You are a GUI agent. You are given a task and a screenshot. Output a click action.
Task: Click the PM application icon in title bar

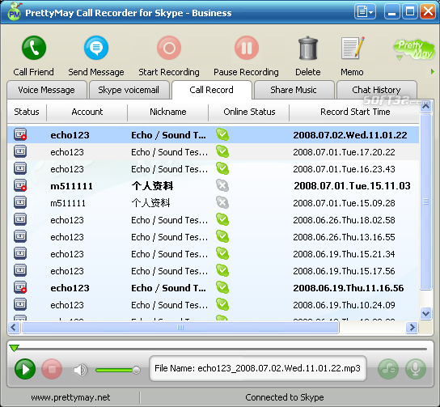point(14,12)
